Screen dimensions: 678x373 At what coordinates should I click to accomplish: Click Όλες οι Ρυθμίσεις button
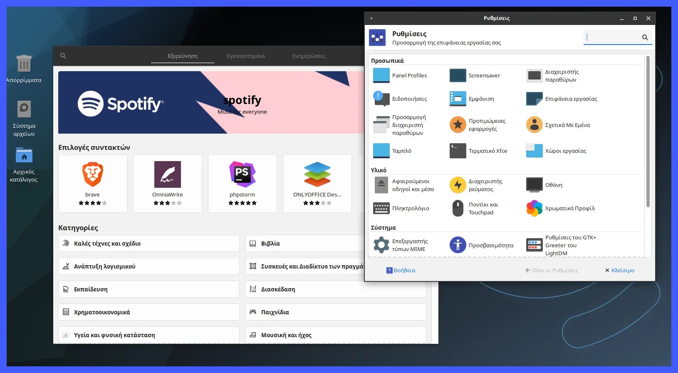(552, 270)
